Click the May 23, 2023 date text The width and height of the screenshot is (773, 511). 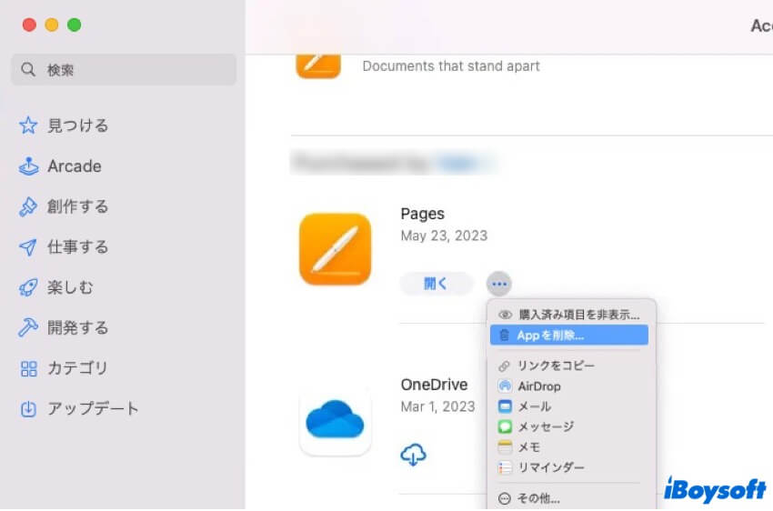click(x=444, y=235)
